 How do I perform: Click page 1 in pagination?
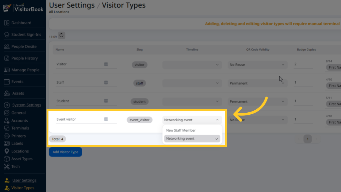307,139
